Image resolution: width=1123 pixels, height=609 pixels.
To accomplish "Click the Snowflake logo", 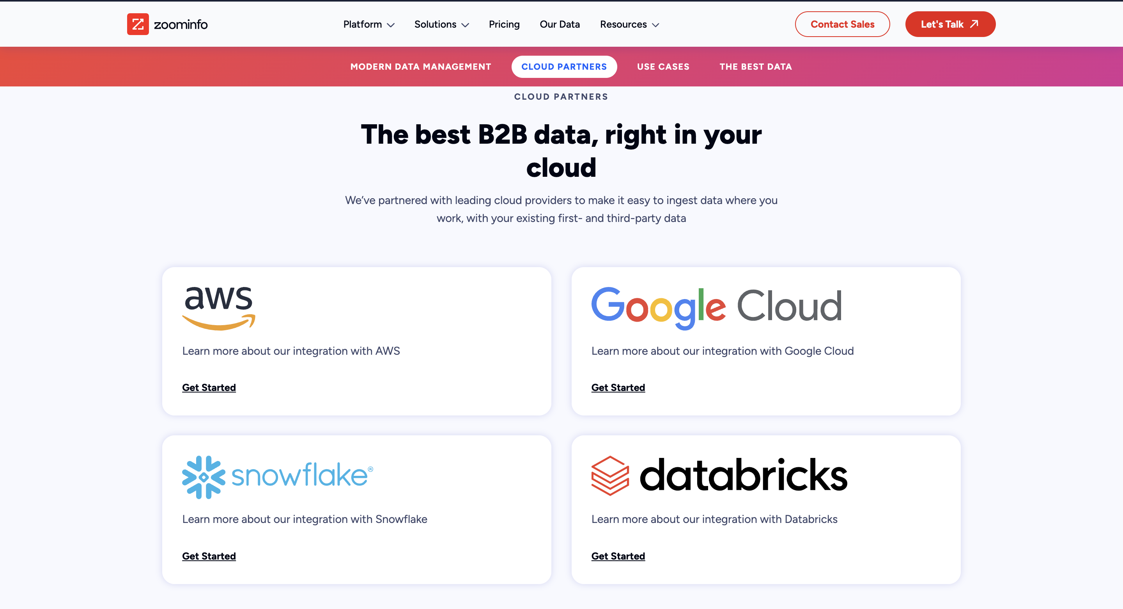I will (277, 477).
